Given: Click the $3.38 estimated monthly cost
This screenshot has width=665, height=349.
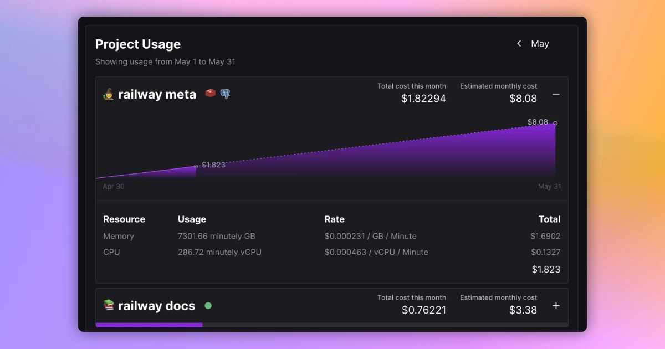Looking at the screenshot, I should tap(523, 310).
